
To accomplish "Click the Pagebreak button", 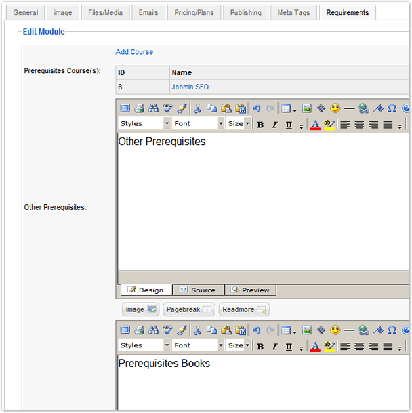I will [x=189, y=309].
